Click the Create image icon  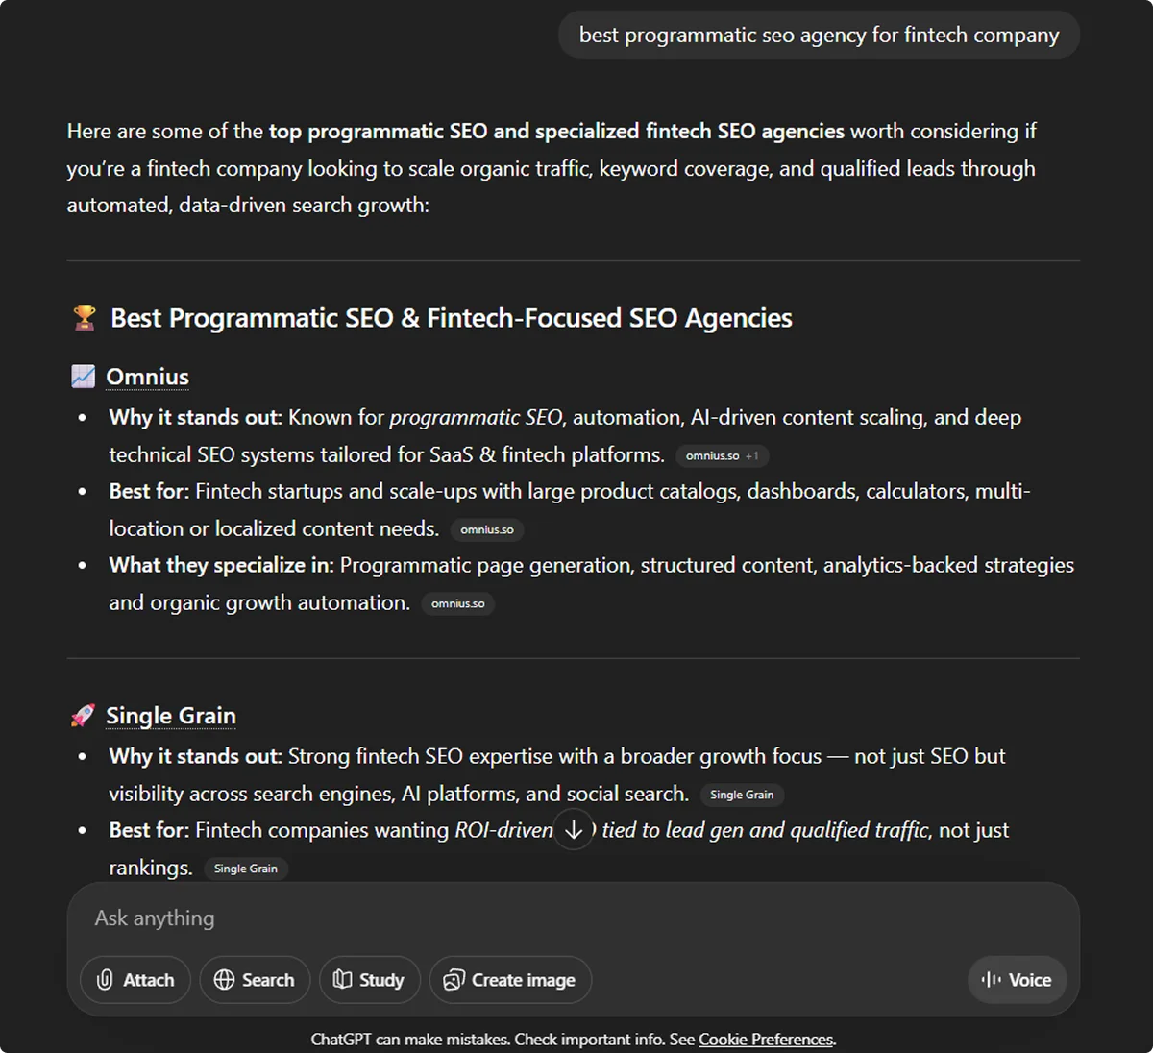click(454, 980)
